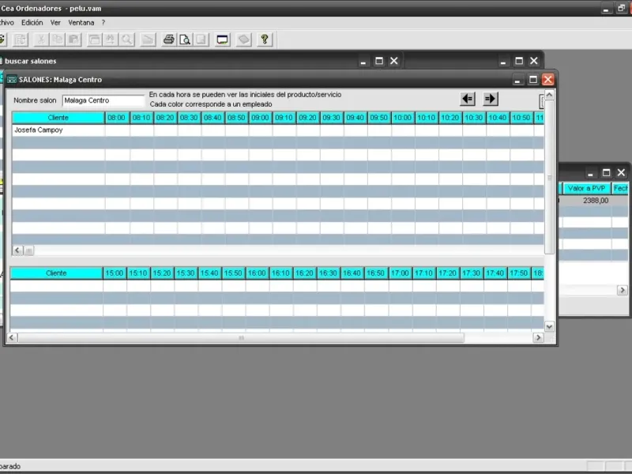Click the 15:00 time column header
This screenshot has height=474, width=632.
(x=115, y=273)
